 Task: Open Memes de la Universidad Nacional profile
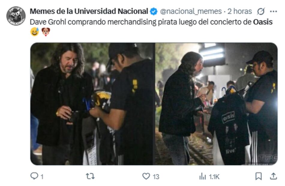coord(89,11)
